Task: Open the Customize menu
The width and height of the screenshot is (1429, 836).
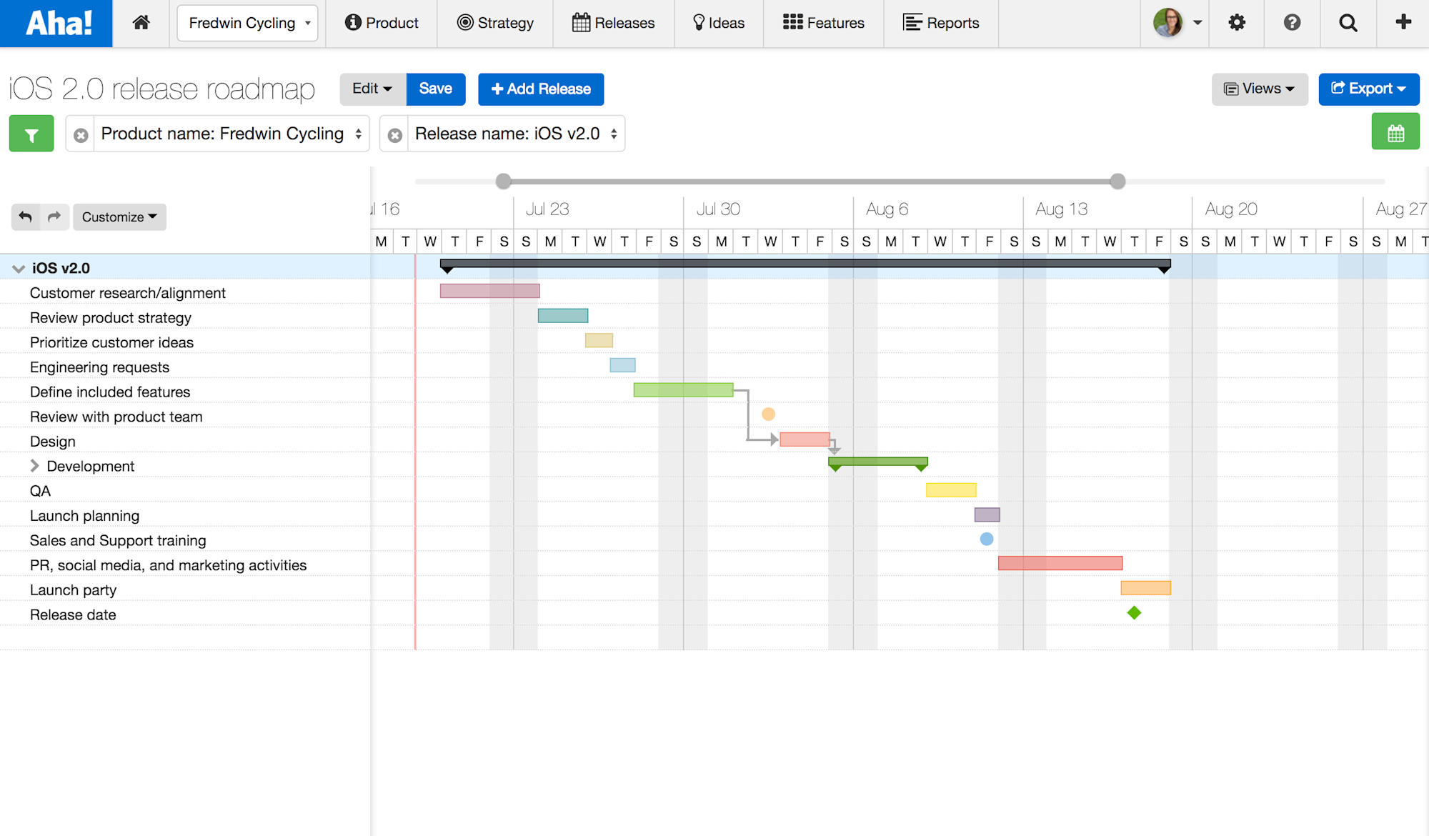Action: coord(119,217)
